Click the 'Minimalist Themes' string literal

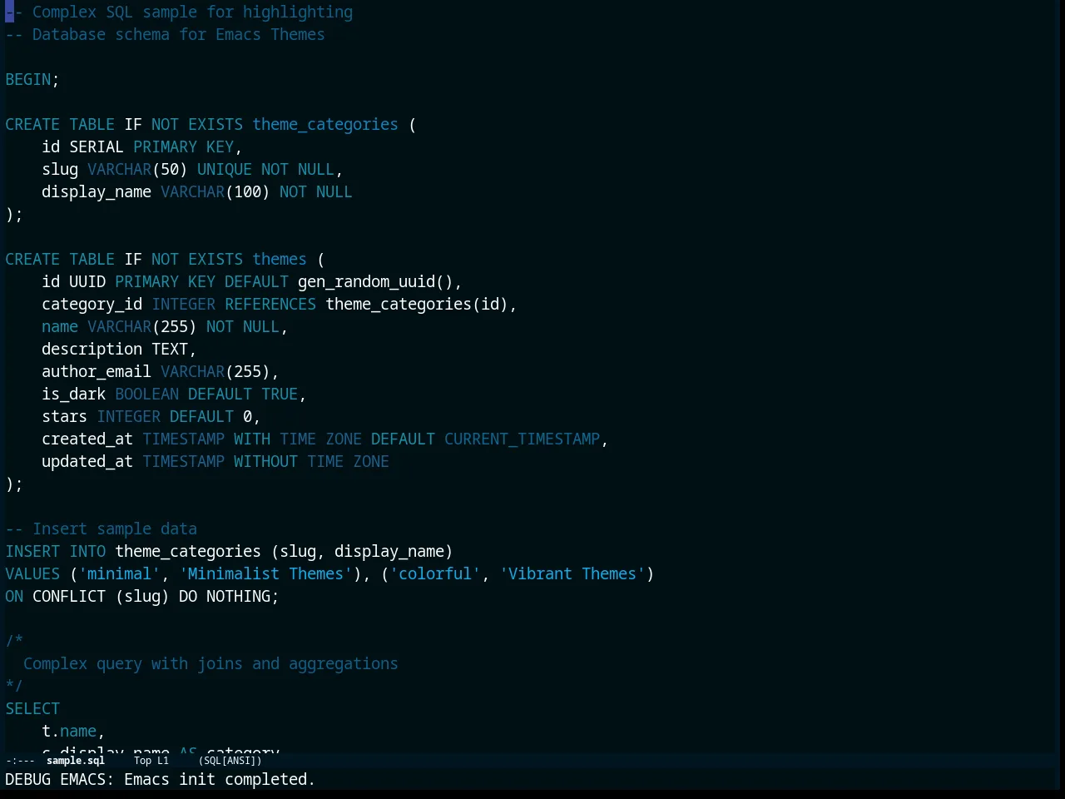(x=265, y=574)
